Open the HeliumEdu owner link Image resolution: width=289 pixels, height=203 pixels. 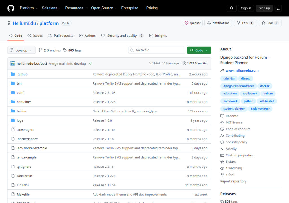pyautogui.click(x=24, y=23)
